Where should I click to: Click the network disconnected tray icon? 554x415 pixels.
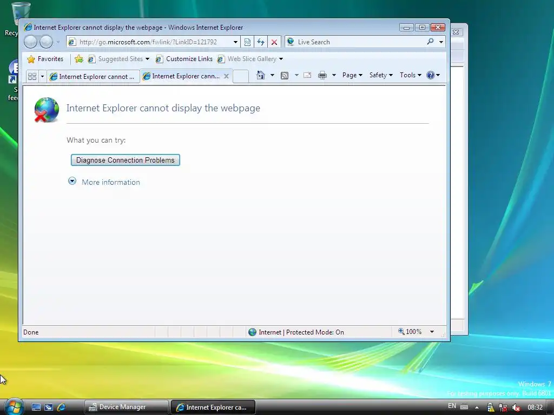click(503, 407)
